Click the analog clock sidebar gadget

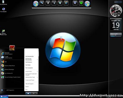(116, 11)
